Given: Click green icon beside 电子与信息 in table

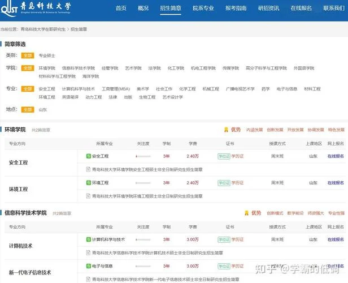Looking at the screenshot, I should click(x=89, y=266).
